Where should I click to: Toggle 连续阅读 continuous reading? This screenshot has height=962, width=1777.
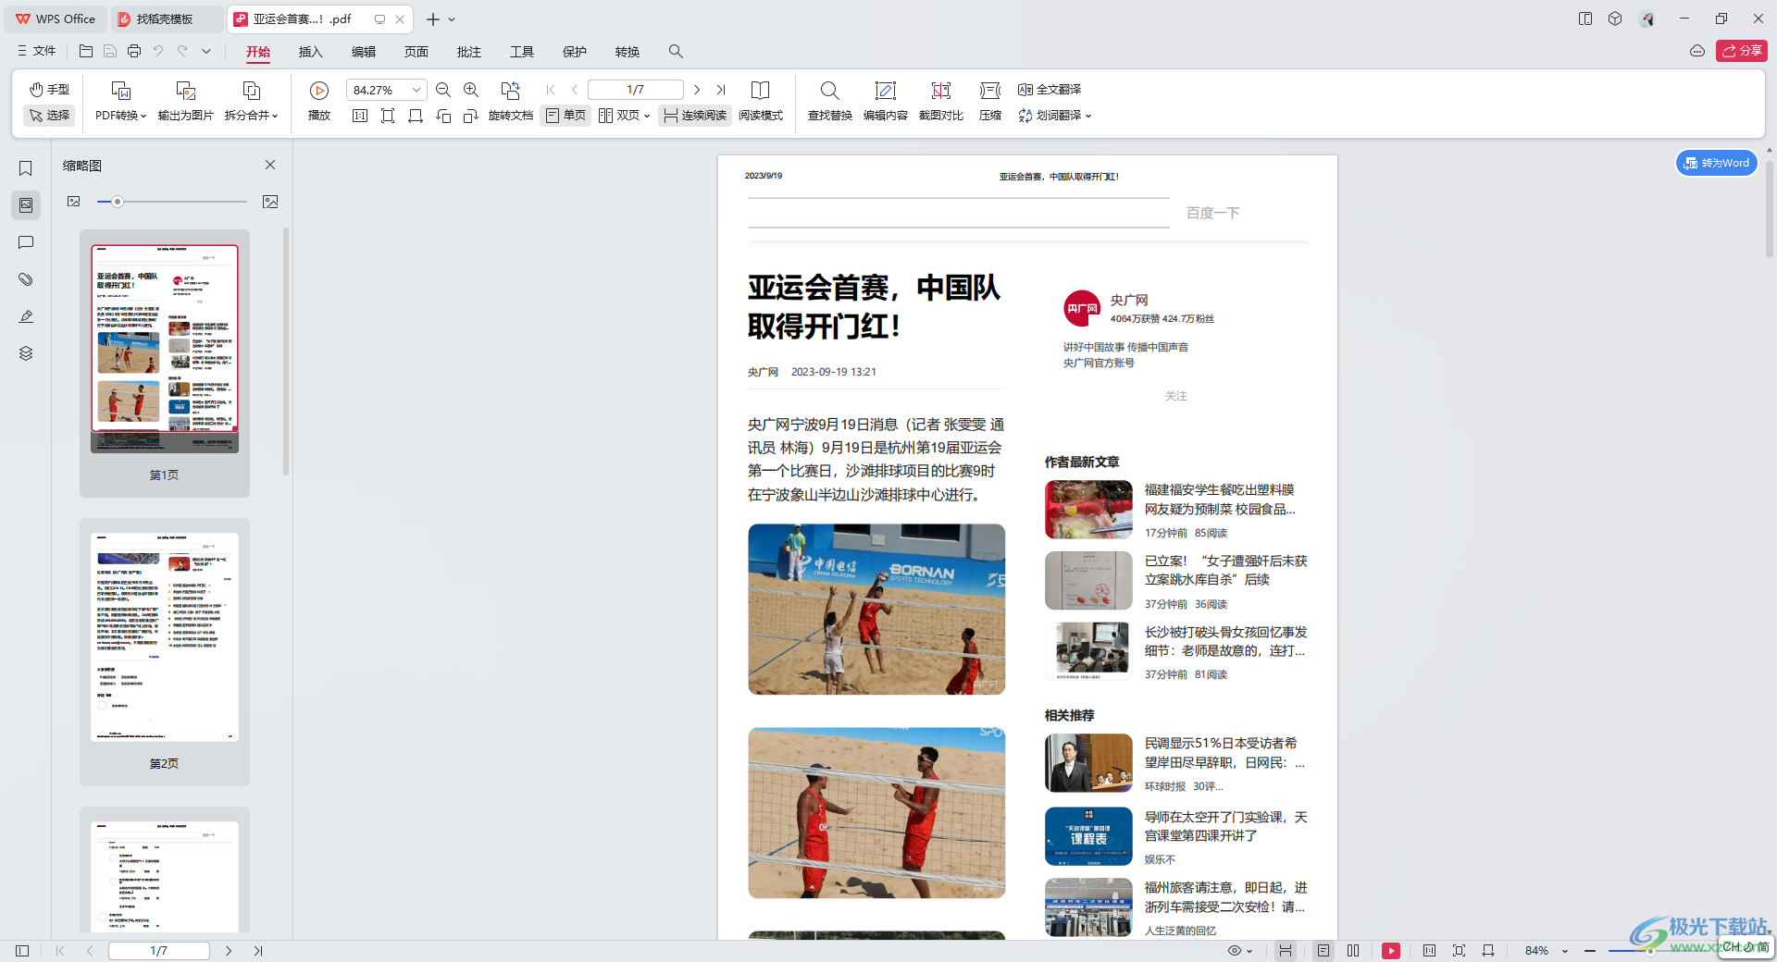coord(695,116)
